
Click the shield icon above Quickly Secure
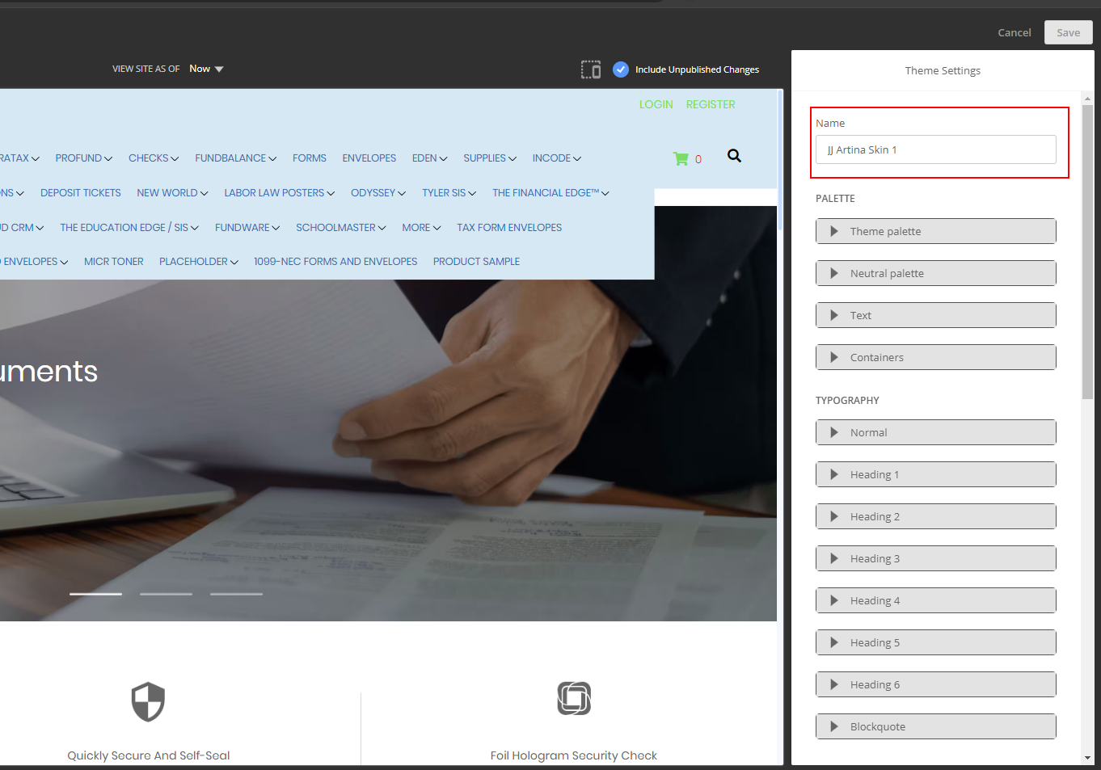tap(148, 701)
